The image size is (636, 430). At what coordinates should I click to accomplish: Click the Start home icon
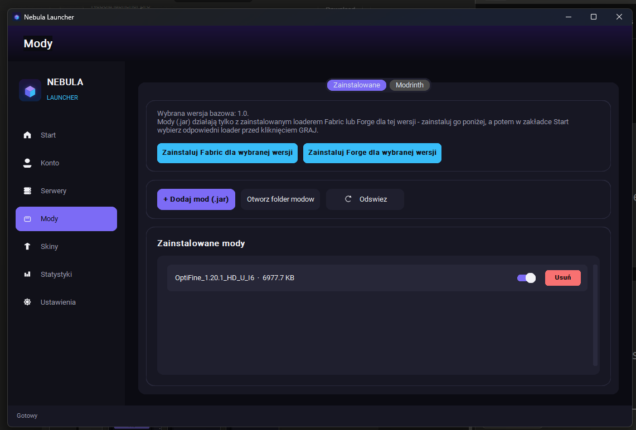click(27, 135)
